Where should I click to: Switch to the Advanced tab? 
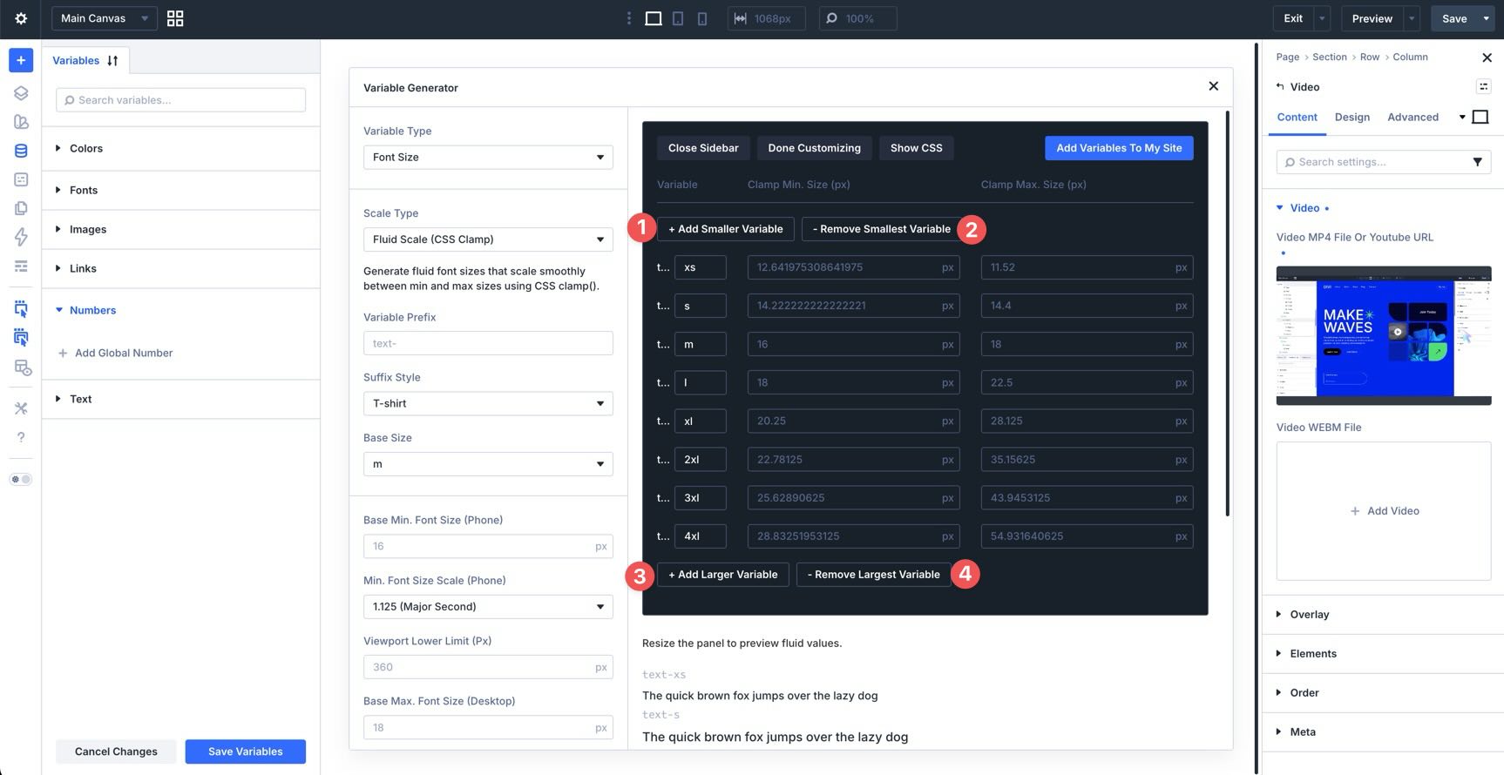[x=1413, y=118]
